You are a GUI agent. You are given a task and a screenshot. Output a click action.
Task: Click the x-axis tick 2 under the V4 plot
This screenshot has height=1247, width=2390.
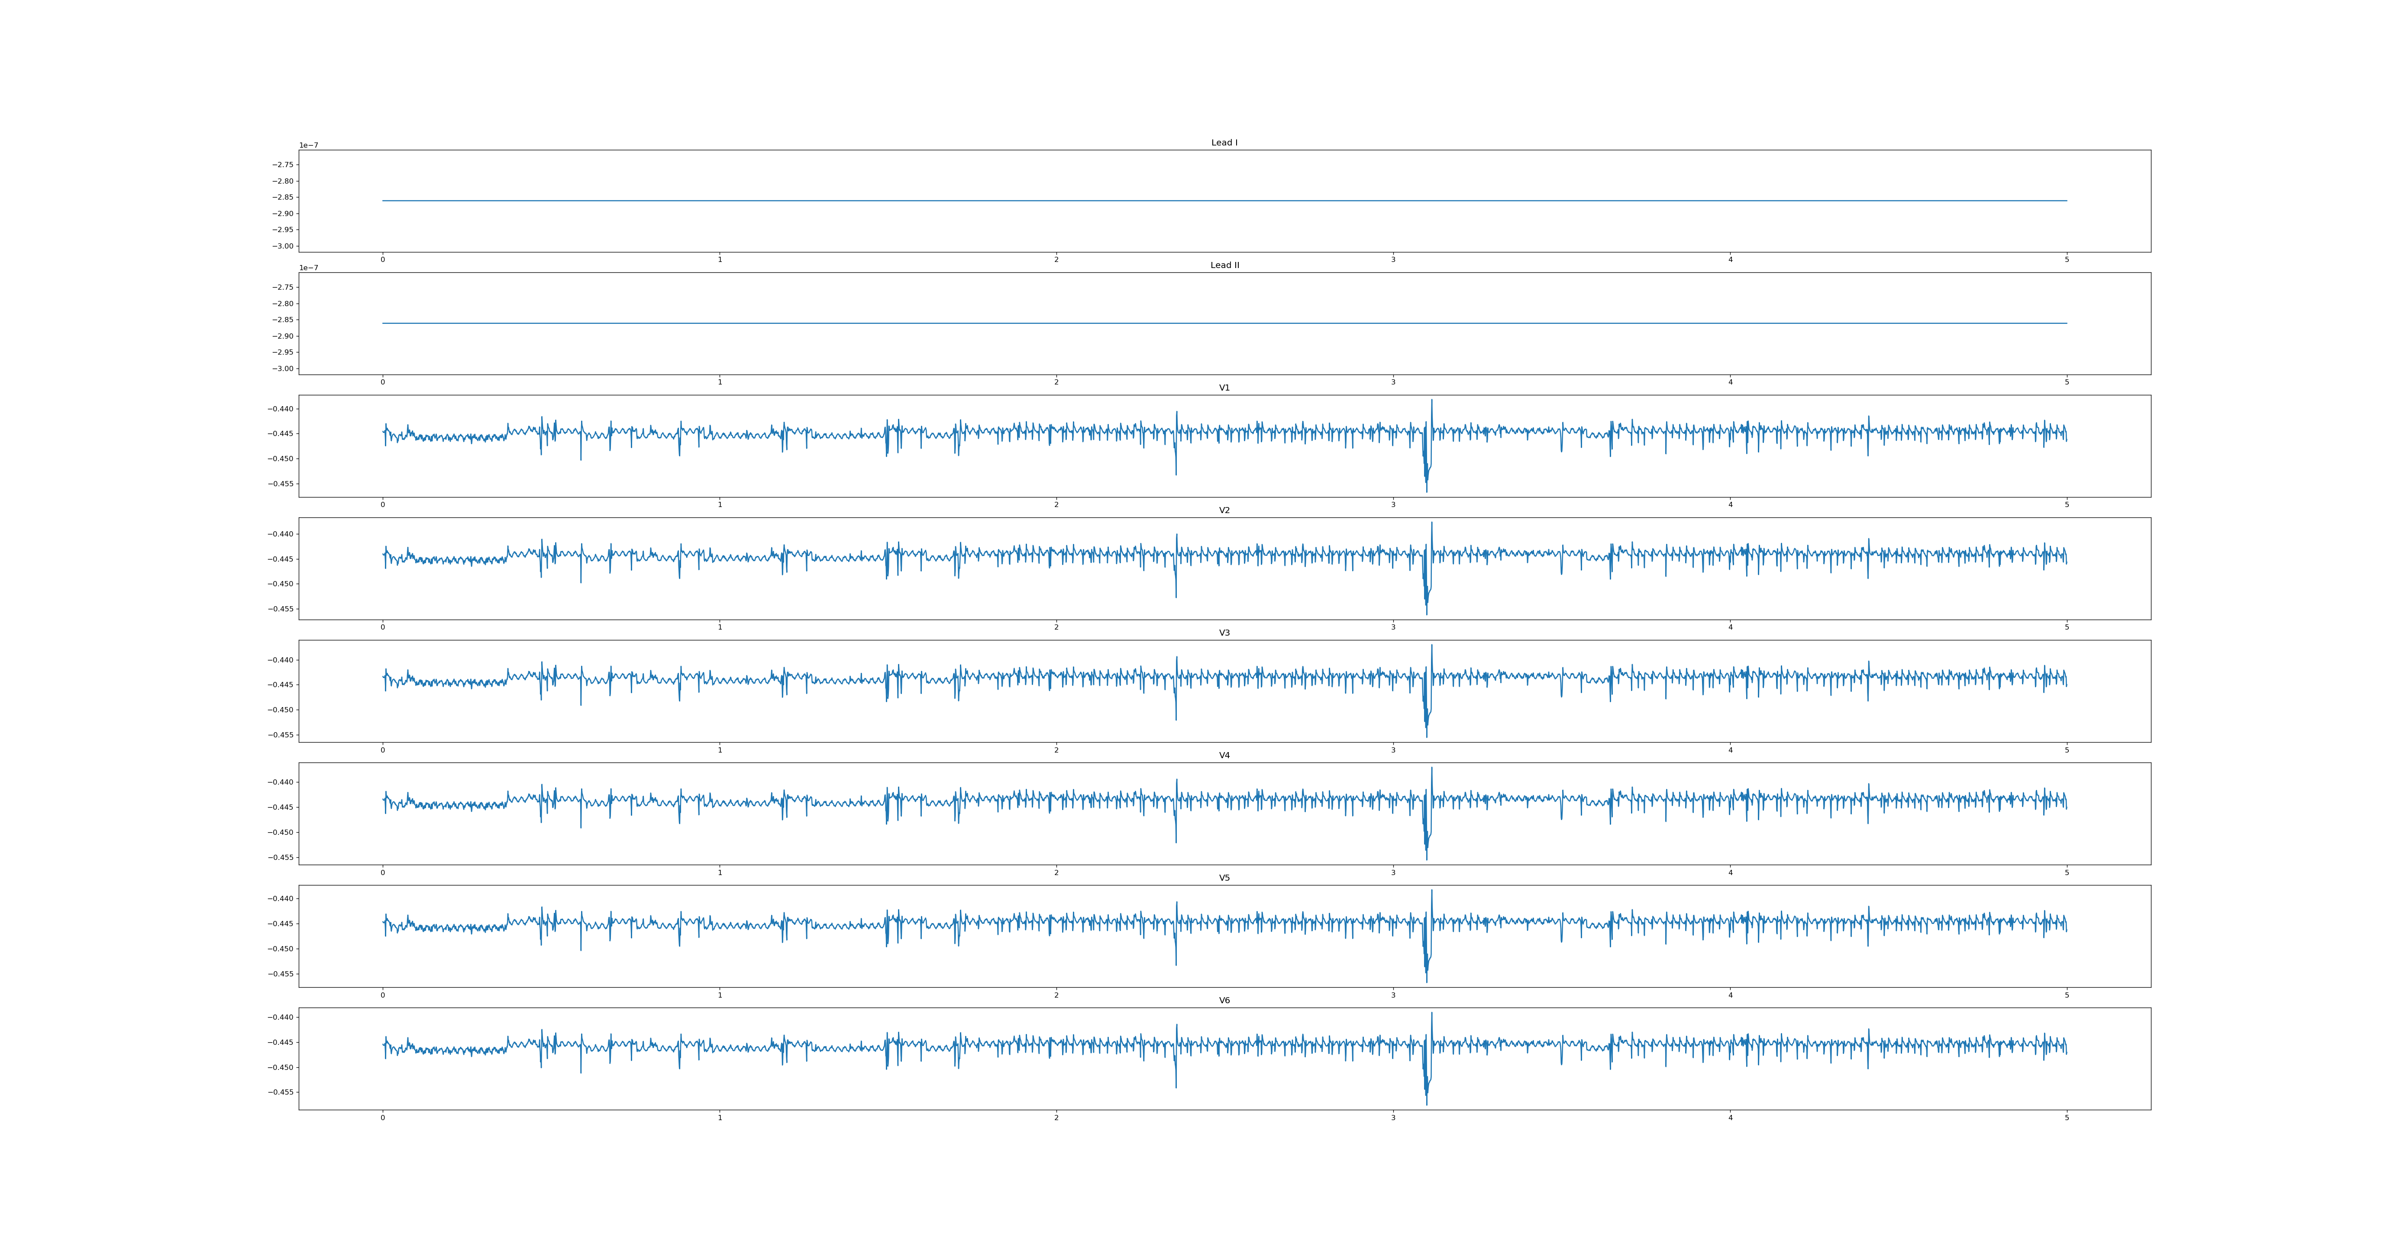pyautogui.click(x=1056, y=872)
